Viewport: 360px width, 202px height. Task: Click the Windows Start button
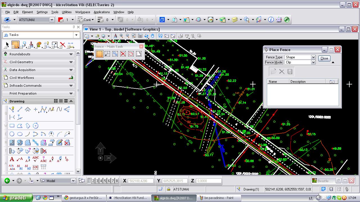(16, 198)
